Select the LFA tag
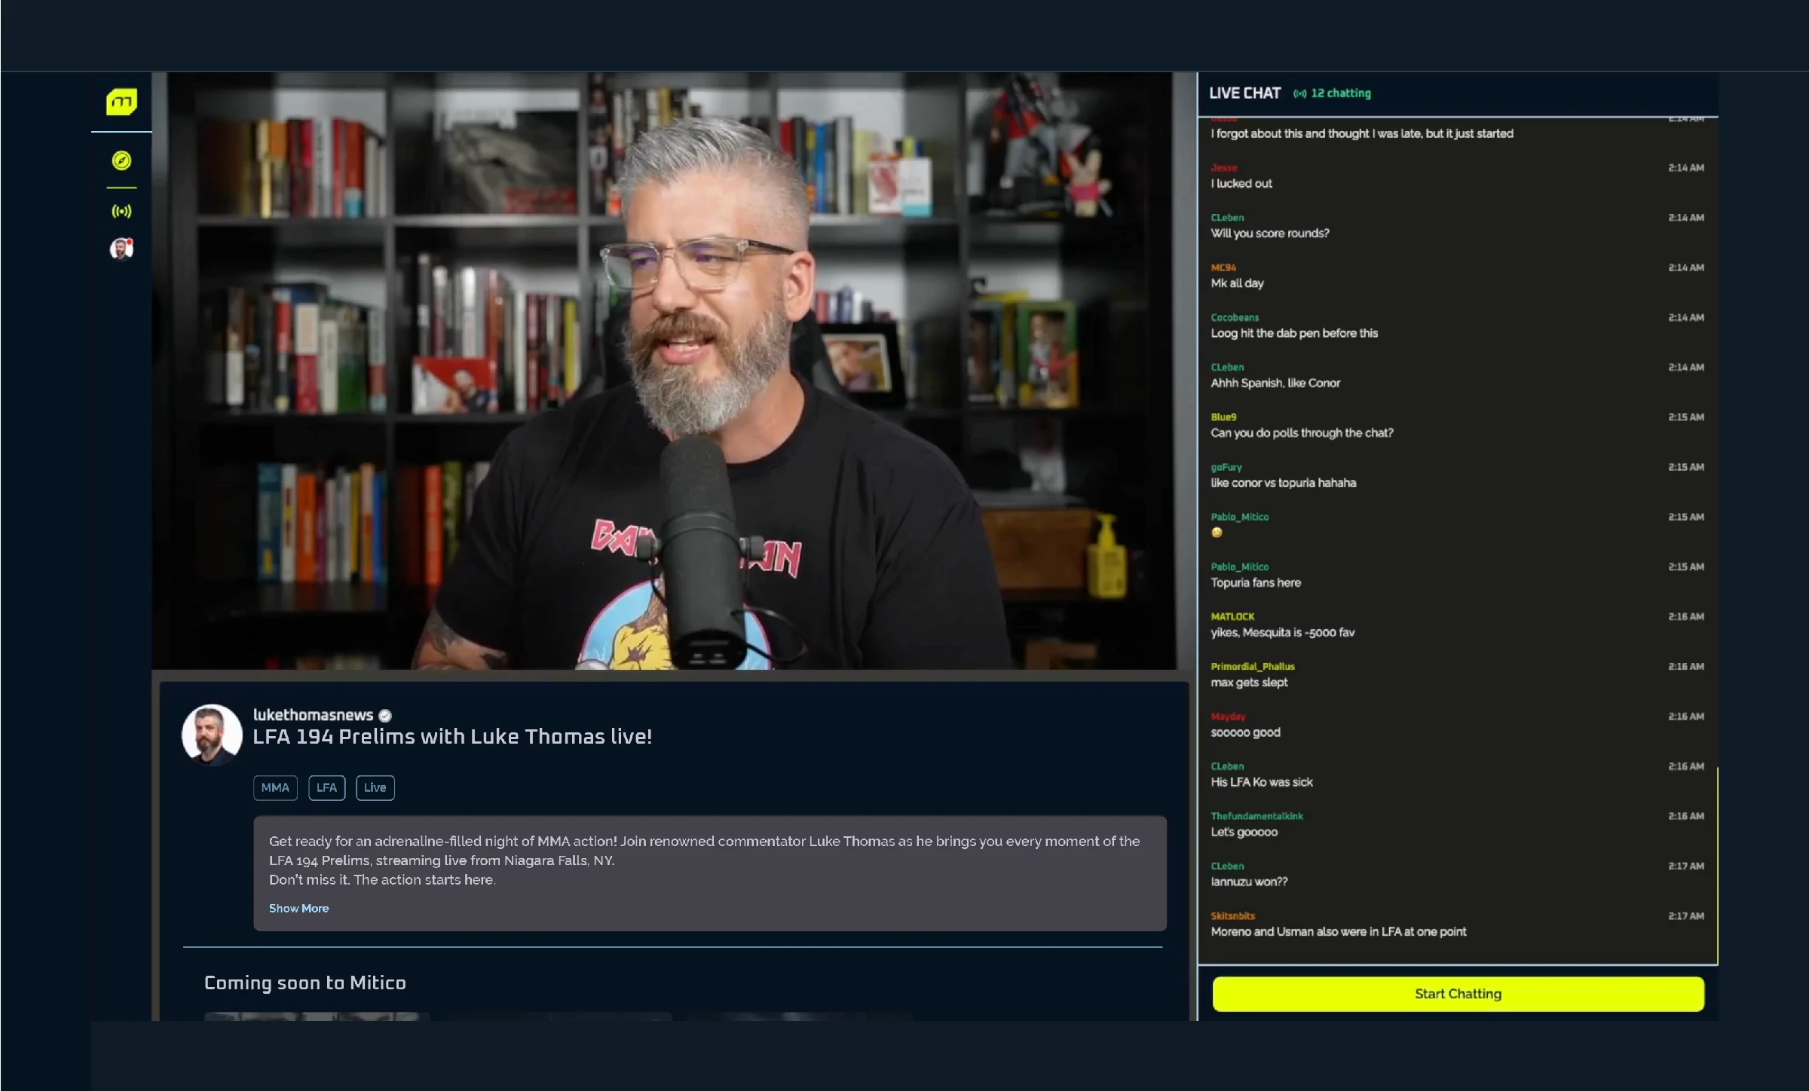The width and height of the screenshot is (1809, 1091). 326,787
